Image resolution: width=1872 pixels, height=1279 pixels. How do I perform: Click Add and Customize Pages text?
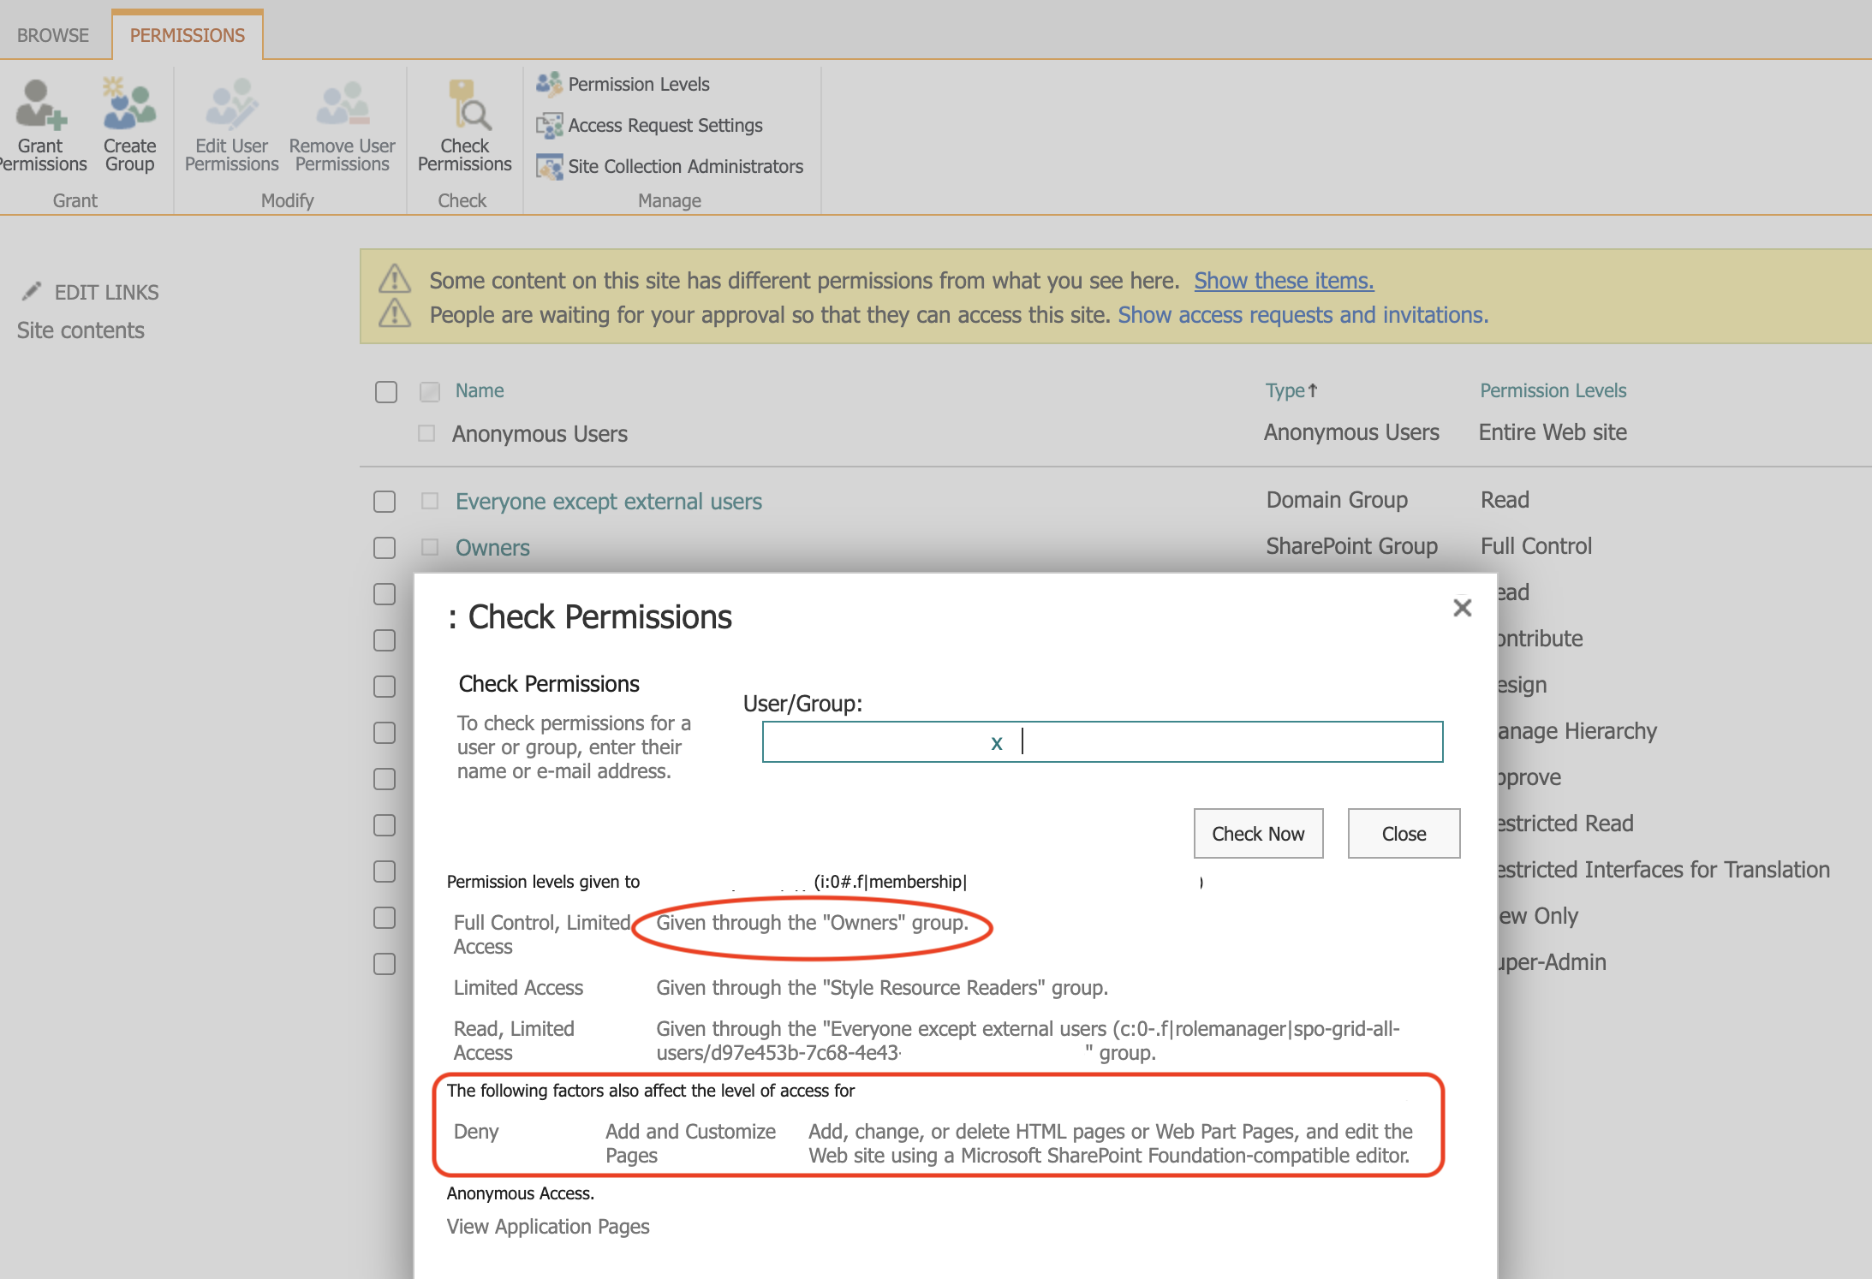click(x=690, y=1144)
